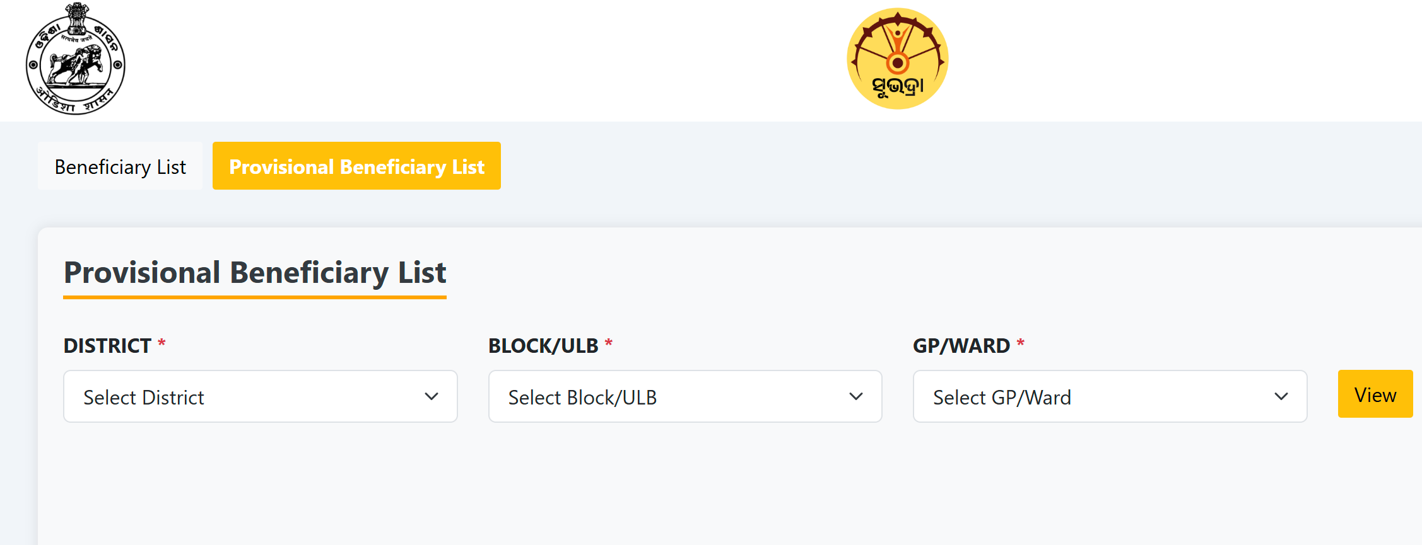
Task: Click the "Select GP/Ward" placeholder text
Action: click(x=1002, y=398)
